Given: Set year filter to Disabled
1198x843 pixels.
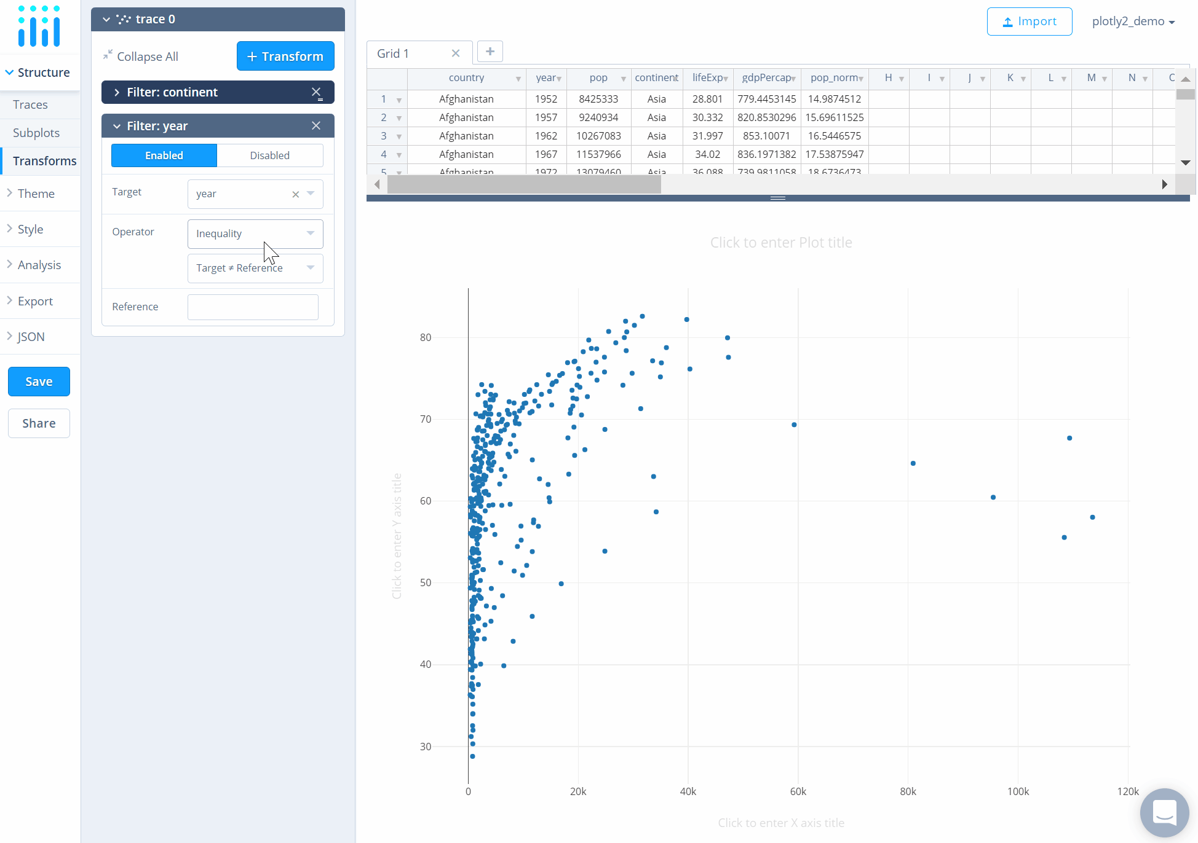Looking at the screenshot, I should coord(269,155).
